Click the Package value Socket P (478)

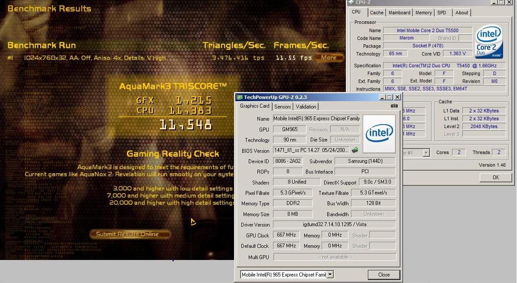428,46
